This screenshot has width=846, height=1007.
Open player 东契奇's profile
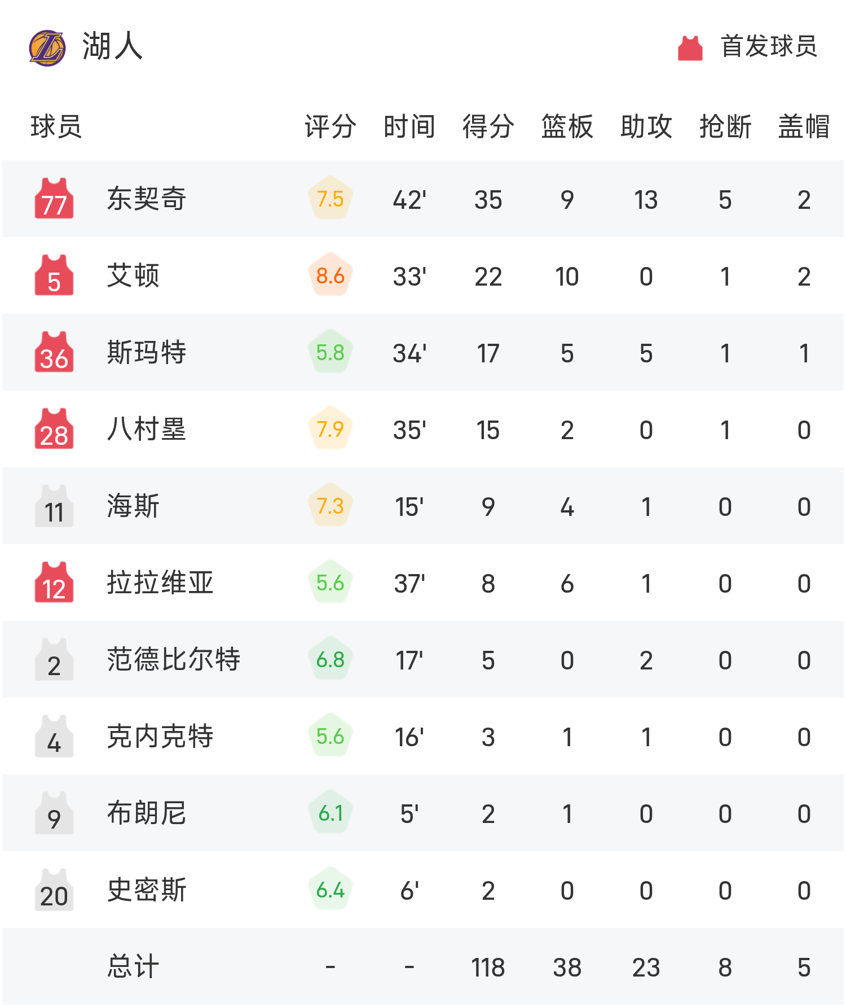[146, 199]
